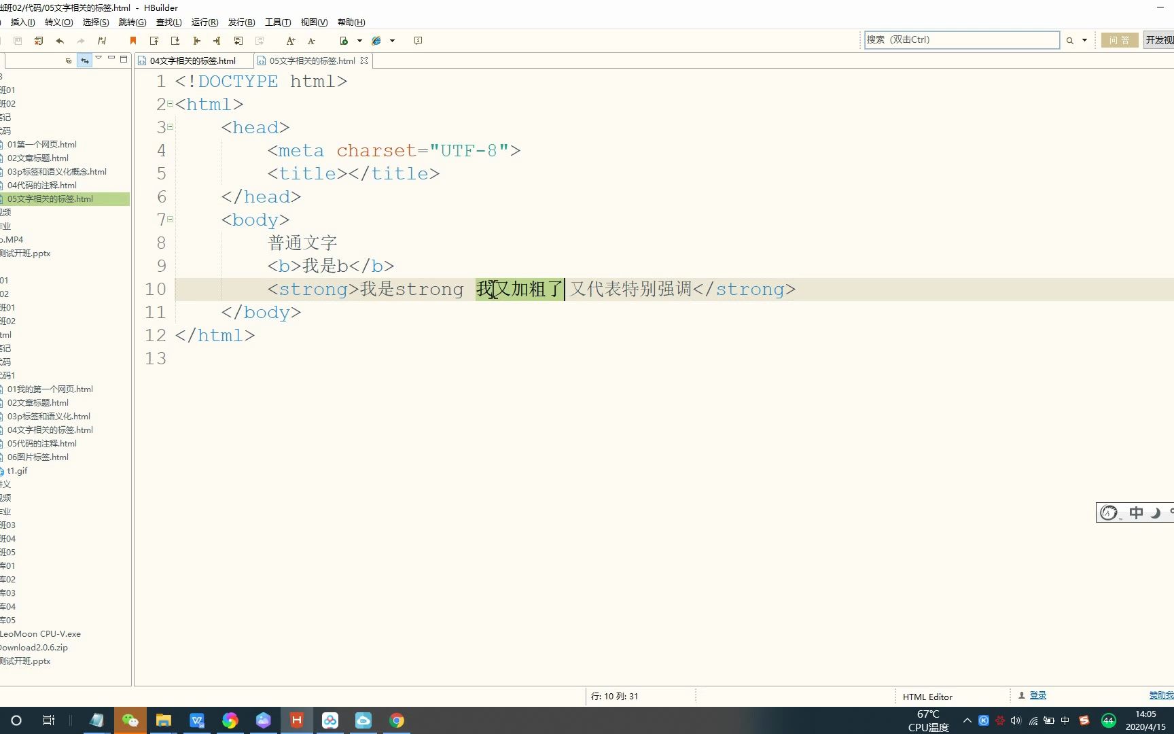Open 06图片标签.html in project tree

click(x=37, y=457)
